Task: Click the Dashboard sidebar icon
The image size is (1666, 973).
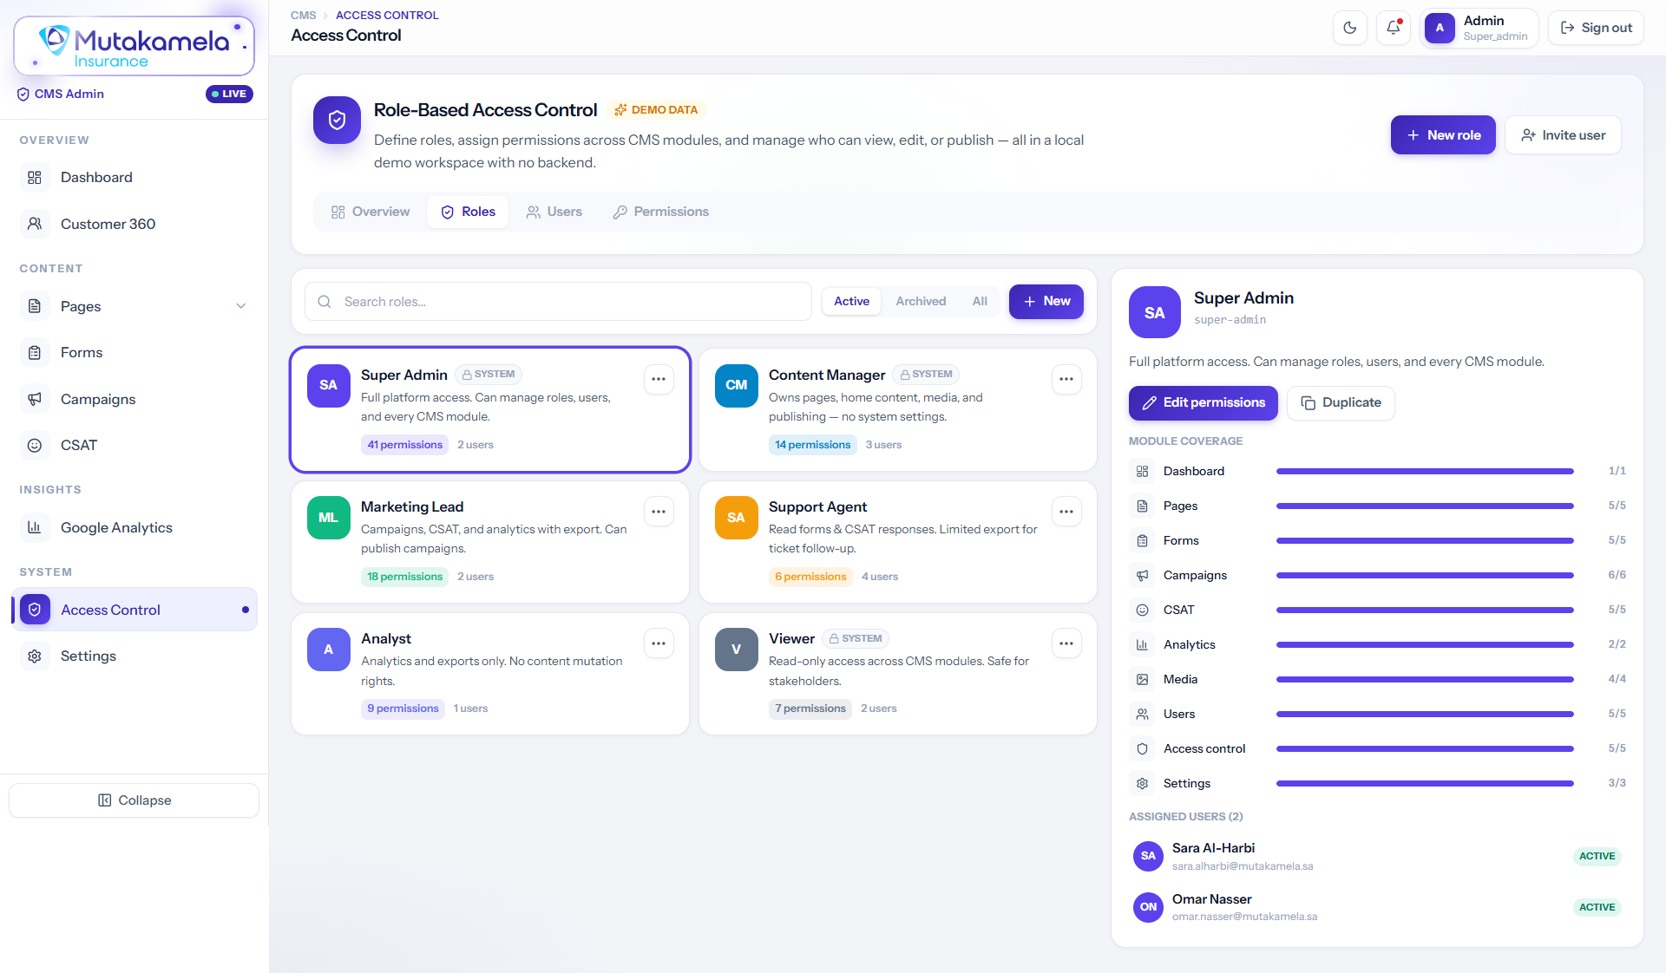Action: (x=35, y=177)
